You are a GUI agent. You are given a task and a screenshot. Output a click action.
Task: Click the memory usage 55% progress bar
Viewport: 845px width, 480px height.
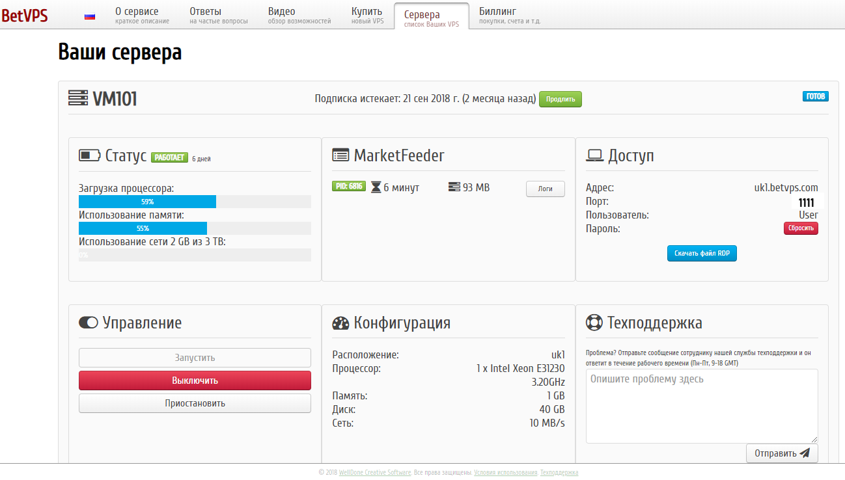click(x=195, y=228)
